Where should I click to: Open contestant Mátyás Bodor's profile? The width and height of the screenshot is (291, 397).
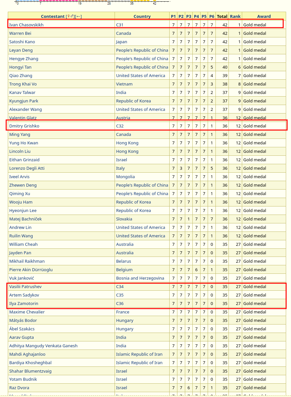pos(23,320)
